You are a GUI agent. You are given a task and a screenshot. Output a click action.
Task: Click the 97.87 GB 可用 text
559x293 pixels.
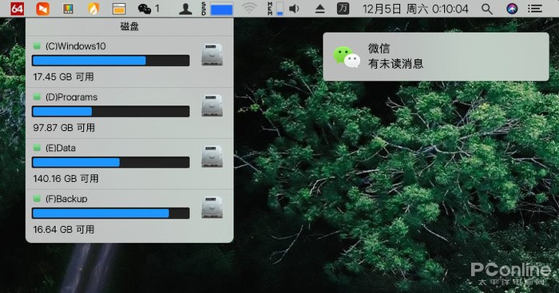(64, 128)
